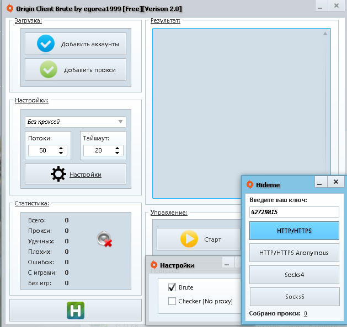
Task: Click the Прокси: statistic label
Action: pos(40,231)
